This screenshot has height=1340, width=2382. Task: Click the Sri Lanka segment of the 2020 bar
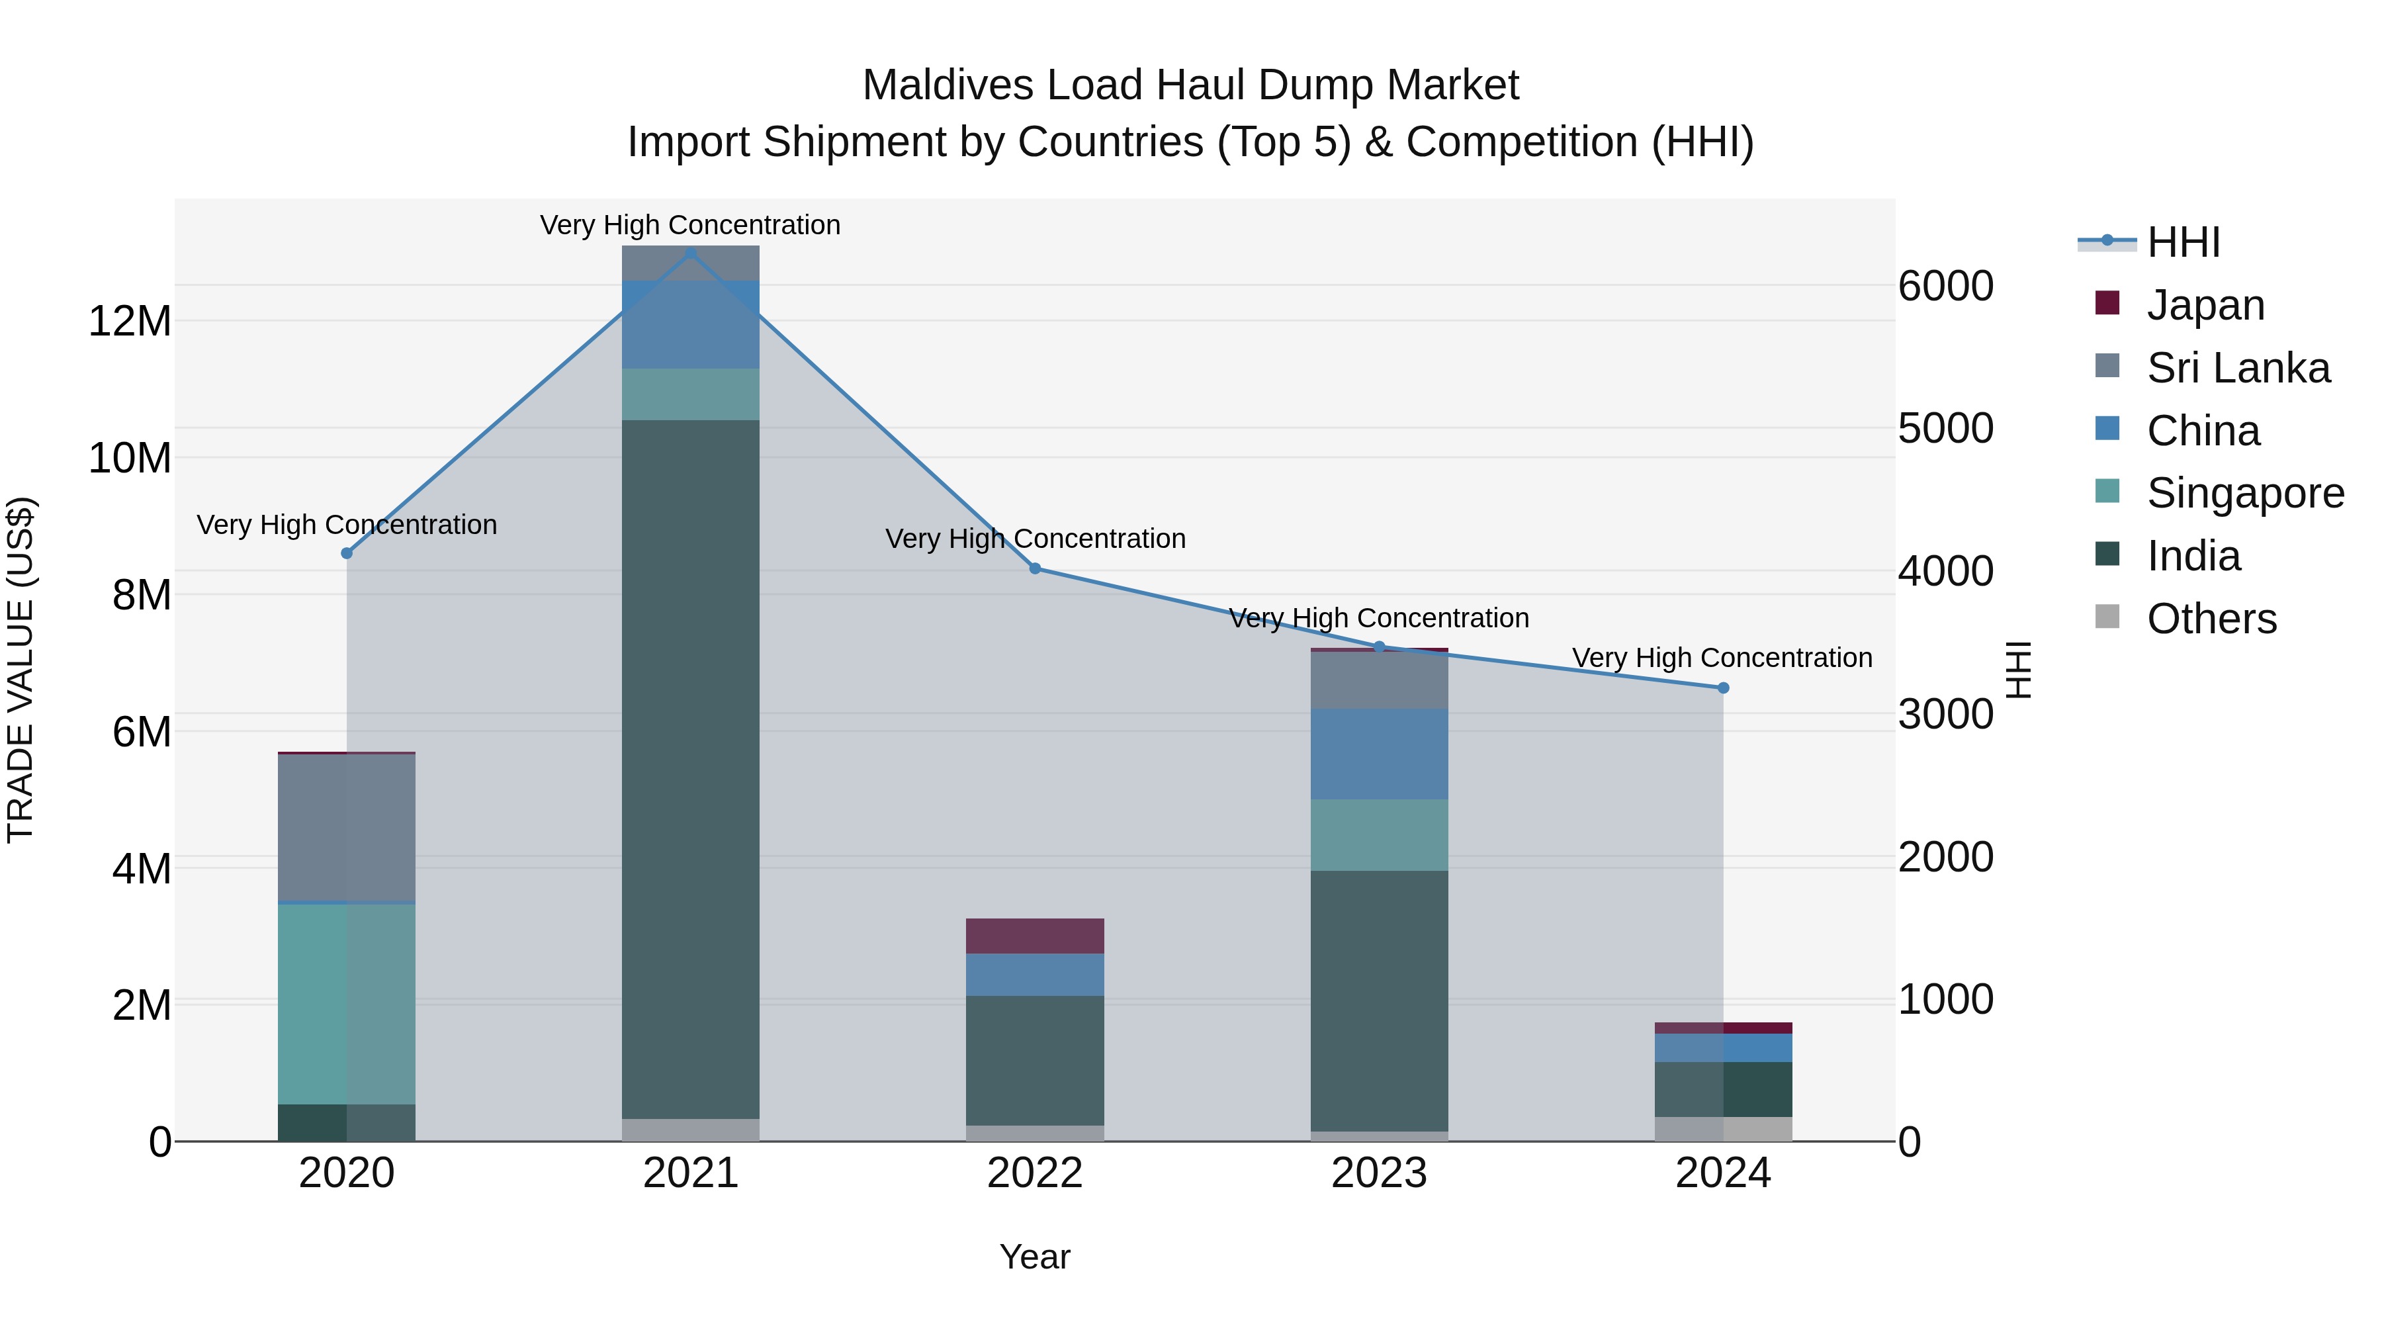tap(347, 828)
